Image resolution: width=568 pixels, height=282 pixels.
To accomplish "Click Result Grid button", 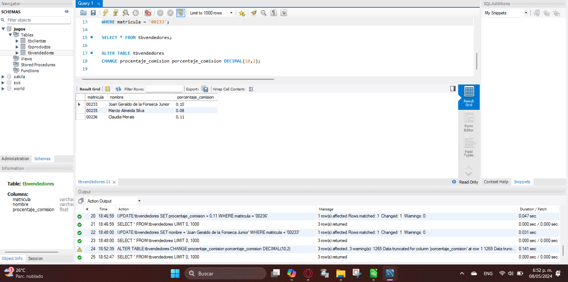I will (x=90, y=89).
